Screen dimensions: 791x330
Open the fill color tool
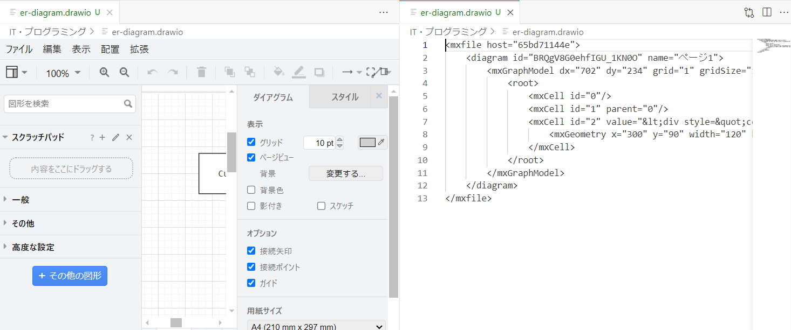[278, 72]
